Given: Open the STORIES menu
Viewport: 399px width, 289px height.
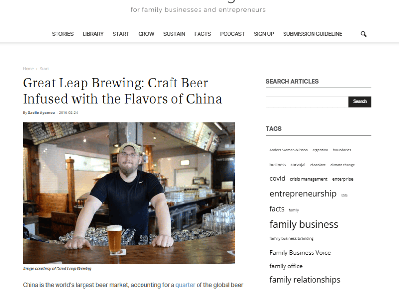Looking at the screenshot, I should (62, 34).
